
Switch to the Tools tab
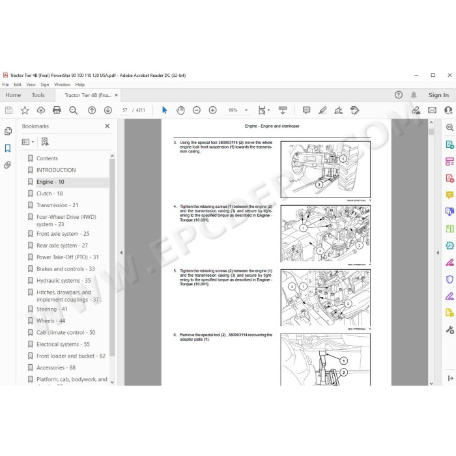click(38, 95)
